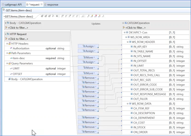Select the item-desc path parameter row

tap(37, 58)
